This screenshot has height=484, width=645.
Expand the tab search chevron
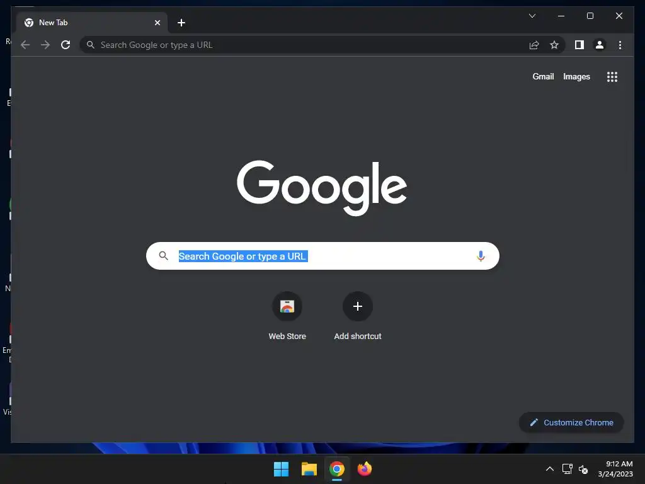tap(532, 16)
